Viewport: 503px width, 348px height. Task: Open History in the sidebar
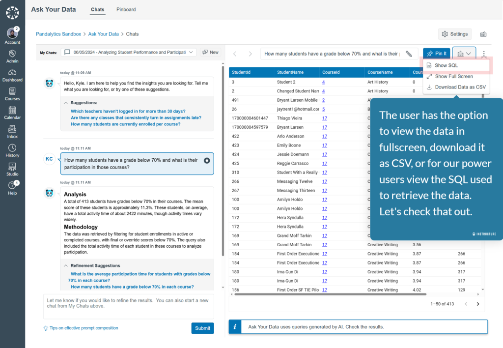point(12,150)
